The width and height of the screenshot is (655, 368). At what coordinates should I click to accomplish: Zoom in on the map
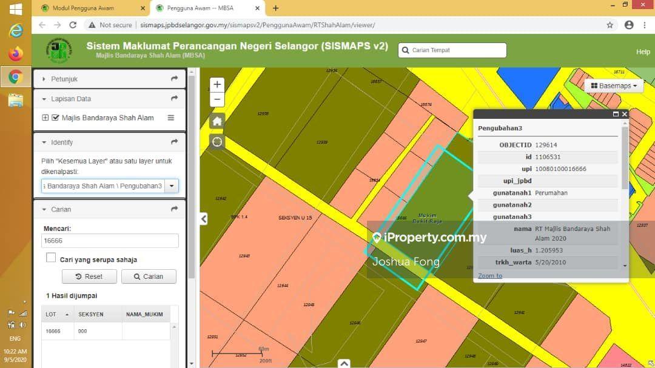217,85
